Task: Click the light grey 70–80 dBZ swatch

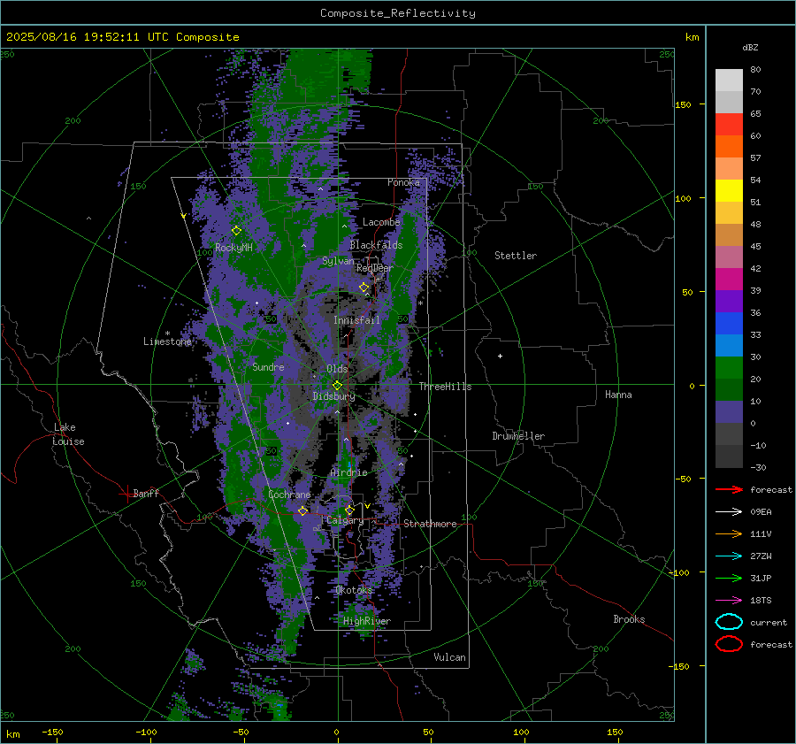Action: tap(729, 81)
